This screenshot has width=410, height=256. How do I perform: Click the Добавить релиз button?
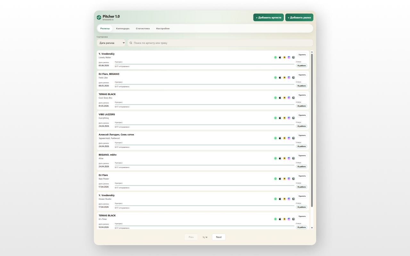[299, 17]
